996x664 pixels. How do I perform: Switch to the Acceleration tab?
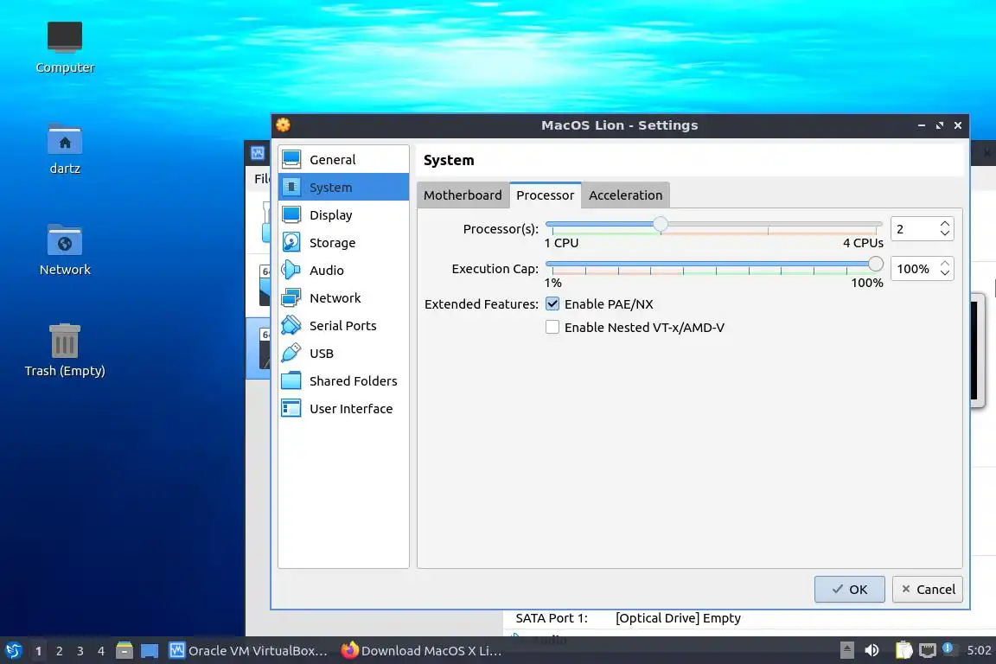pyautogui.click(x=625, y=195)
